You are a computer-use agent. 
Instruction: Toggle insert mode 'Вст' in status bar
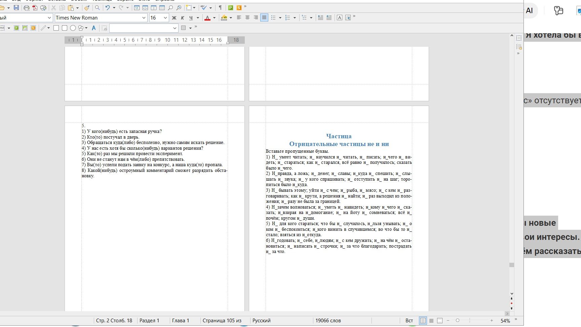(409, 321)
